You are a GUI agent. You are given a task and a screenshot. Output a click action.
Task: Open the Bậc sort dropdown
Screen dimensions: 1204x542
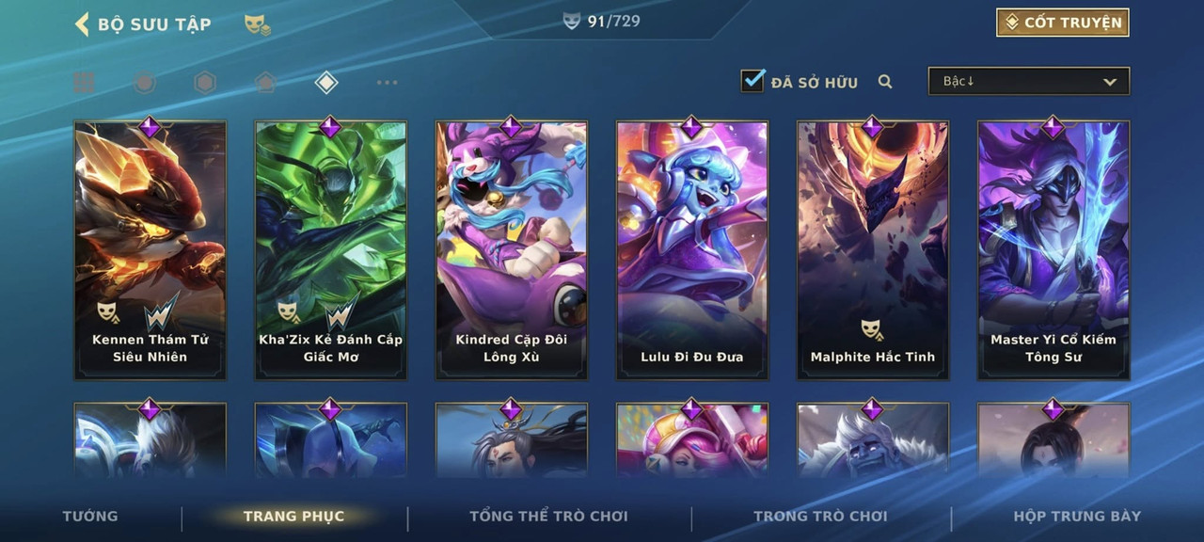1029,81
